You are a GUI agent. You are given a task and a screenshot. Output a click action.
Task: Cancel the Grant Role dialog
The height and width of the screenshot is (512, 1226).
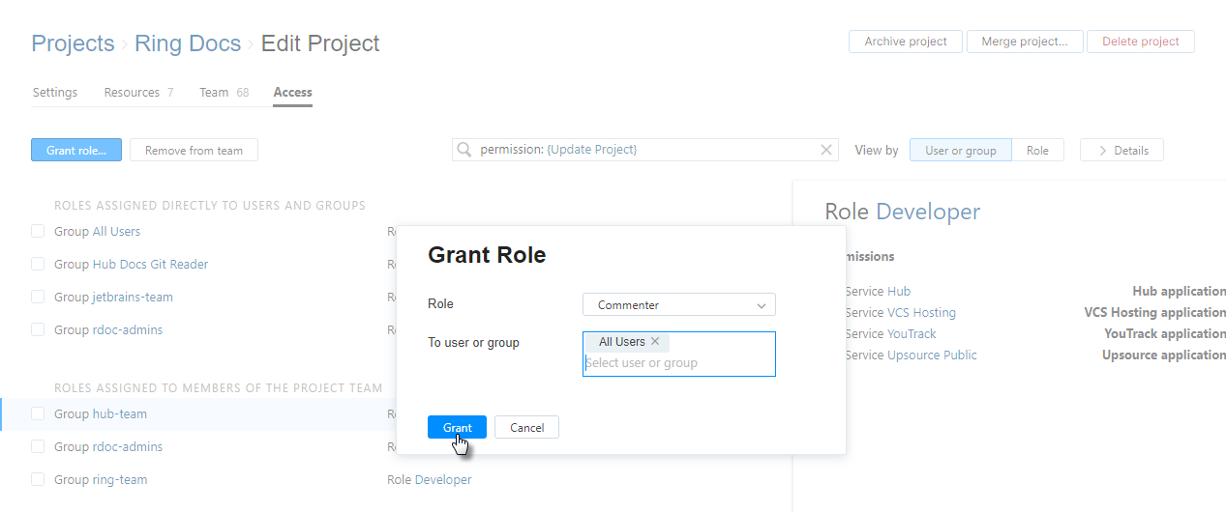[526, 427]
